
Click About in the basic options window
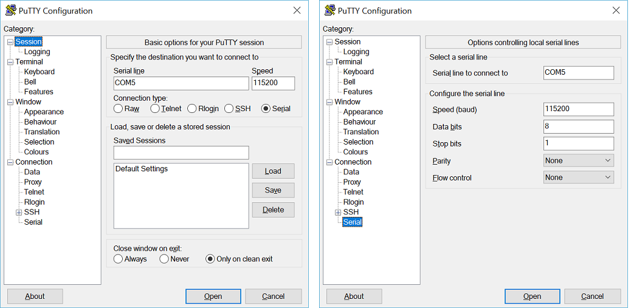tap(35, 296)
